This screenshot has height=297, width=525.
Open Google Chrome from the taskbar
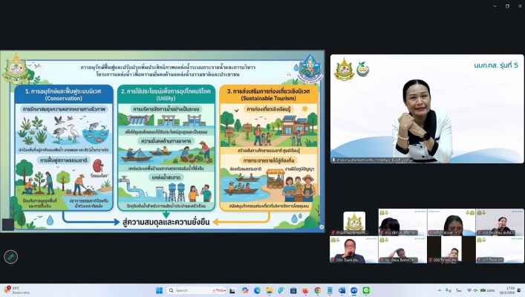[x=317, y=290]
